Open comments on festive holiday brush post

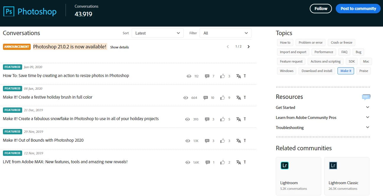(x=206, y=98)
